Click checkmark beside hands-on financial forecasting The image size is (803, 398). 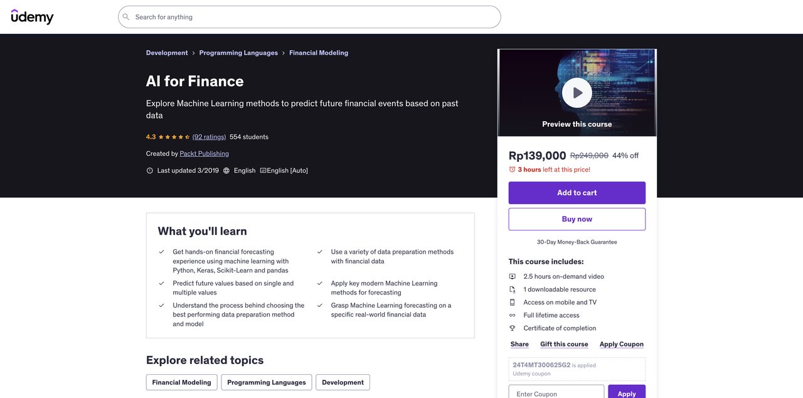coord(161,252)
